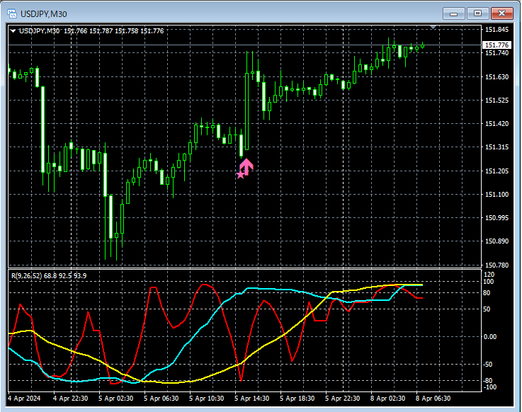
Task: Click the 100 level on indicator scale
Action: click(x=489, y=282)
